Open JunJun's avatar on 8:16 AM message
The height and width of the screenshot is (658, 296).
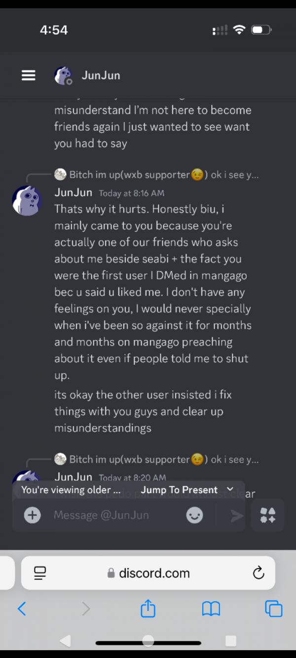[x=27, y=200]
